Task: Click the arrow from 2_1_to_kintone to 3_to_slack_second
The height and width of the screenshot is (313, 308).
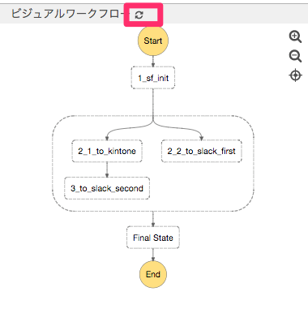Action: point(107,169)
